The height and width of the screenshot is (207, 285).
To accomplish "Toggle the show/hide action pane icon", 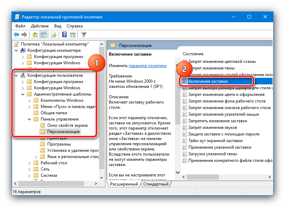I will point(73,34).
